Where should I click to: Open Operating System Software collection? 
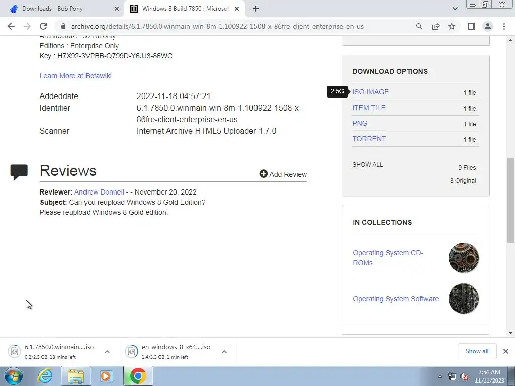[395, 299]
